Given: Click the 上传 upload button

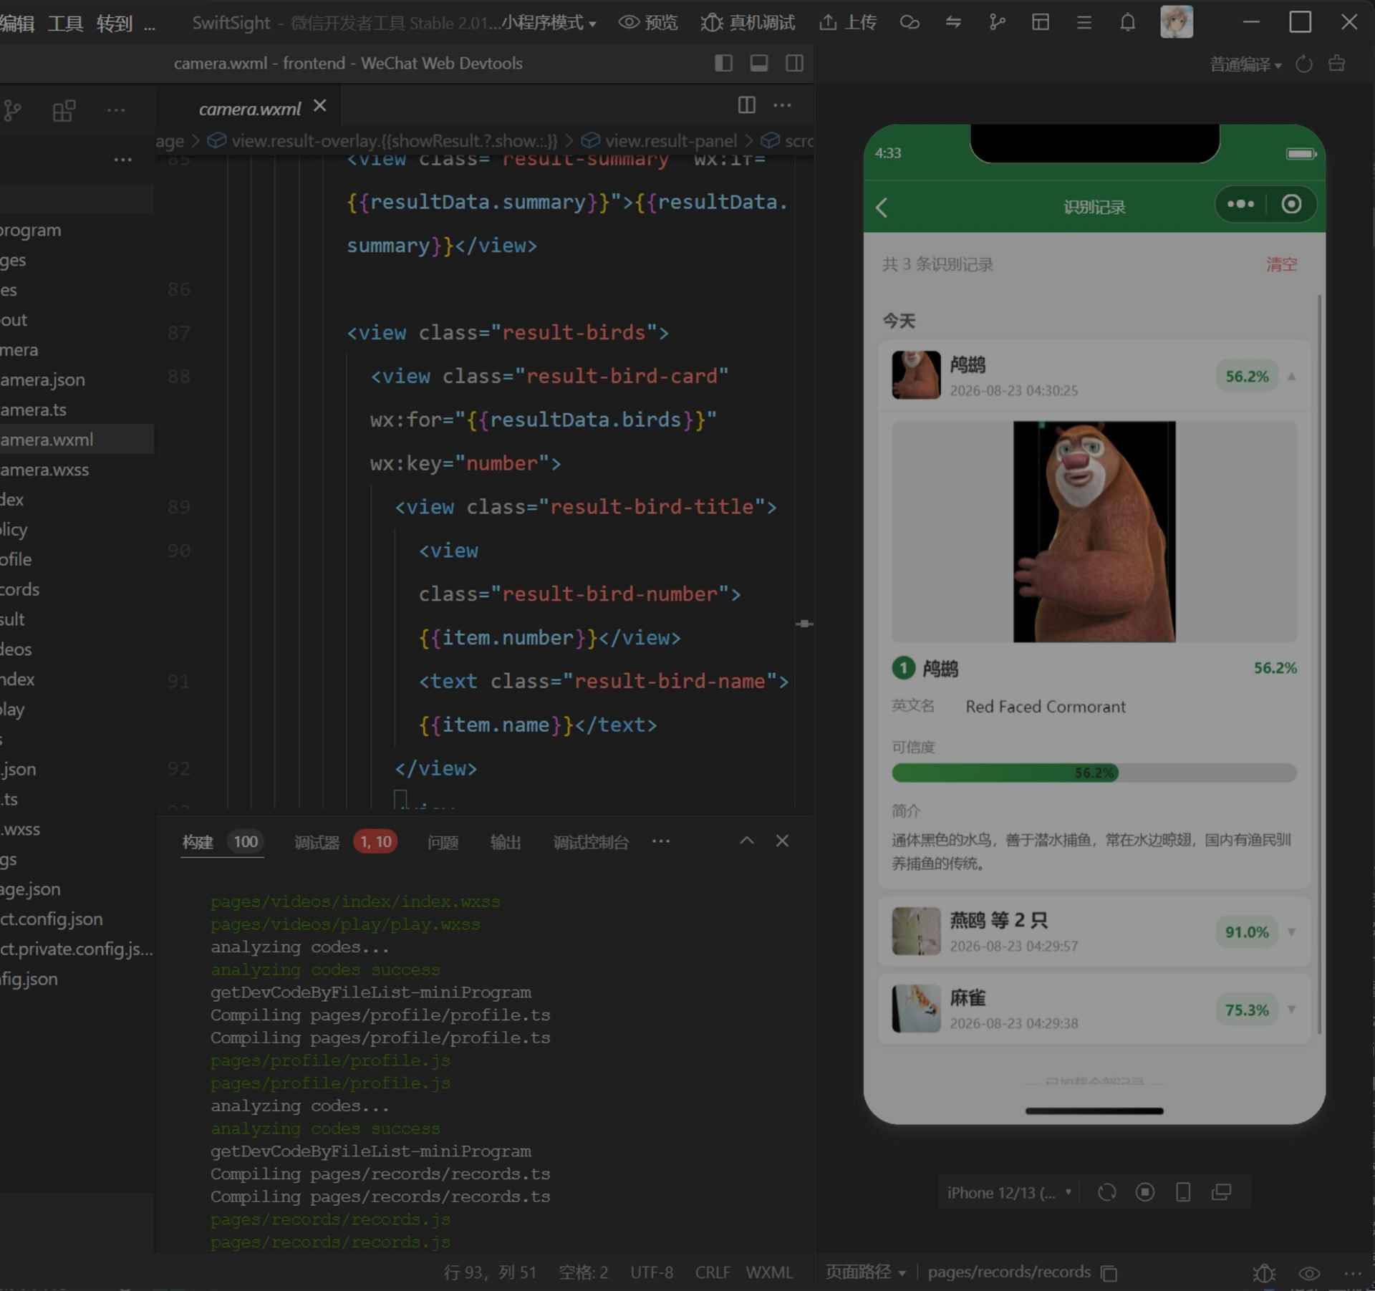Looking at the screenshot, I should [848, 23].
